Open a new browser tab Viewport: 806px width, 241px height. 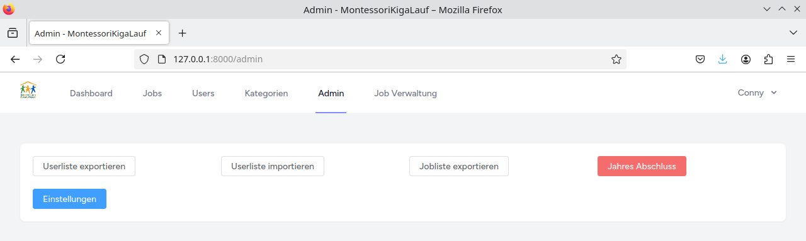click(183, 33)
